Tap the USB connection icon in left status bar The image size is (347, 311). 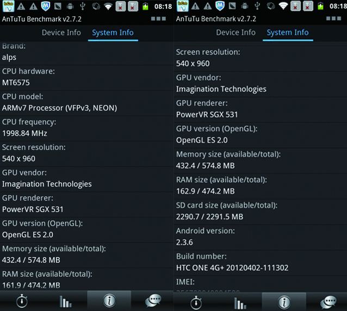[83, 7]
